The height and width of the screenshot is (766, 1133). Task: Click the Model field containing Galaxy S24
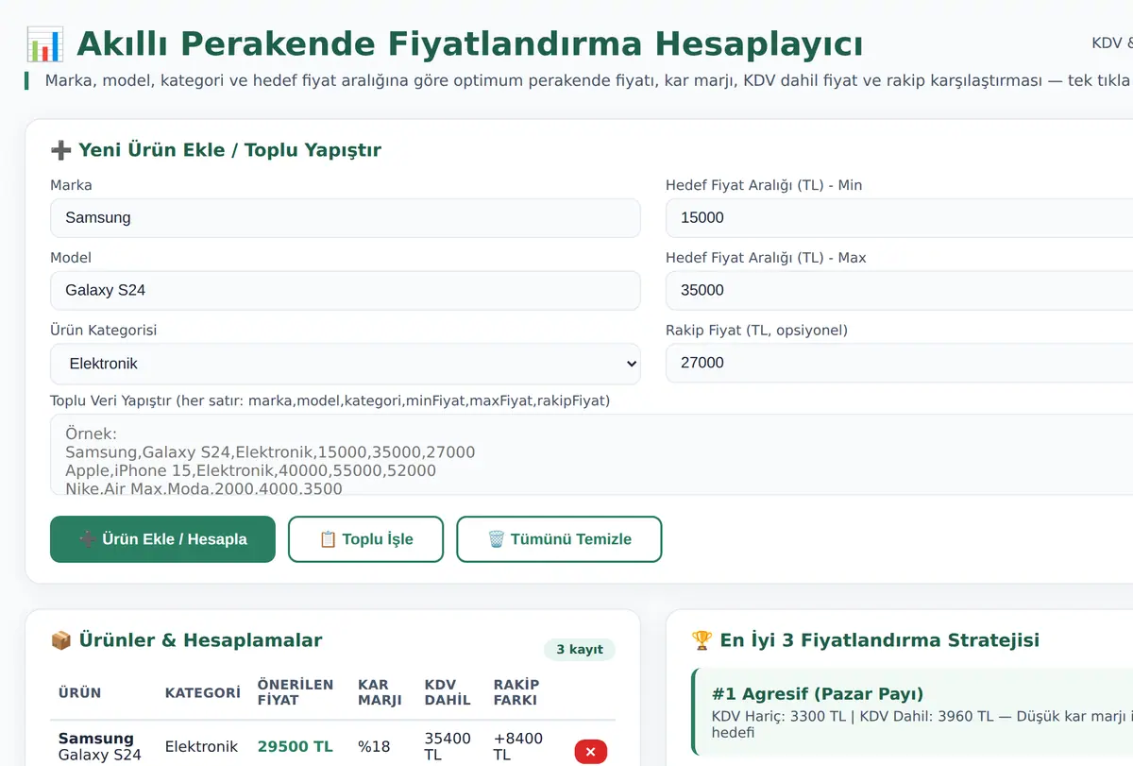click(346, 291)
